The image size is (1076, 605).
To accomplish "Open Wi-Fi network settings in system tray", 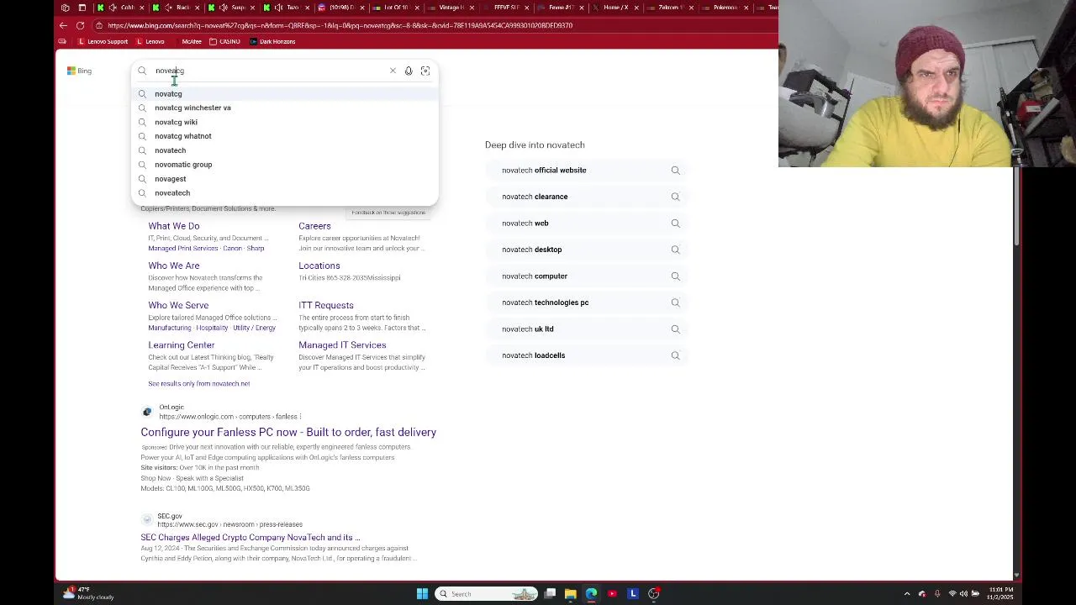I will 952,594.
